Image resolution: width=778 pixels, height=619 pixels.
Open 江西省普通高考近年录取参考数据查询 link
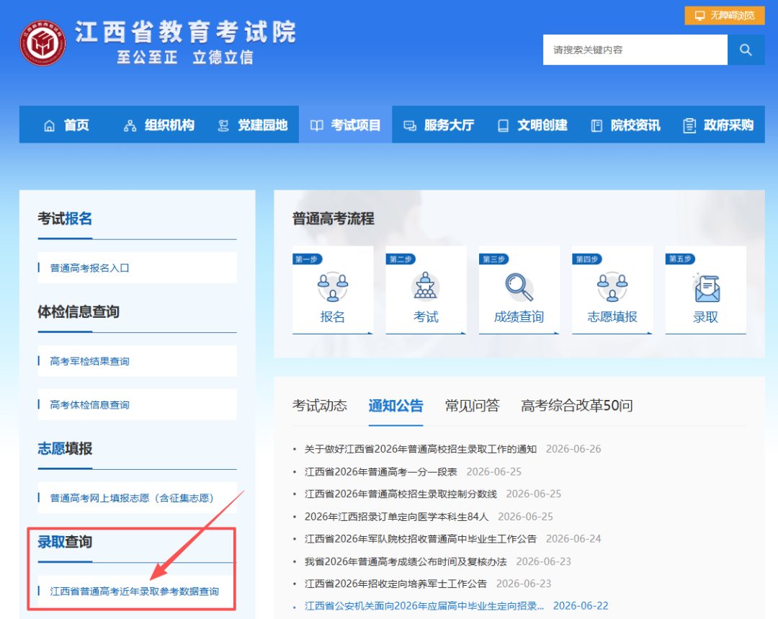(x=135, y=591)
